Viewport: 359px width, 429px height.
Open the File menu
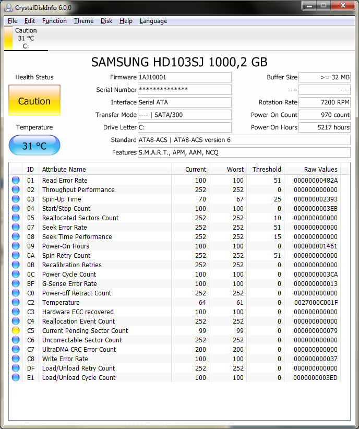pyautogui.click(x=13, y=21)
